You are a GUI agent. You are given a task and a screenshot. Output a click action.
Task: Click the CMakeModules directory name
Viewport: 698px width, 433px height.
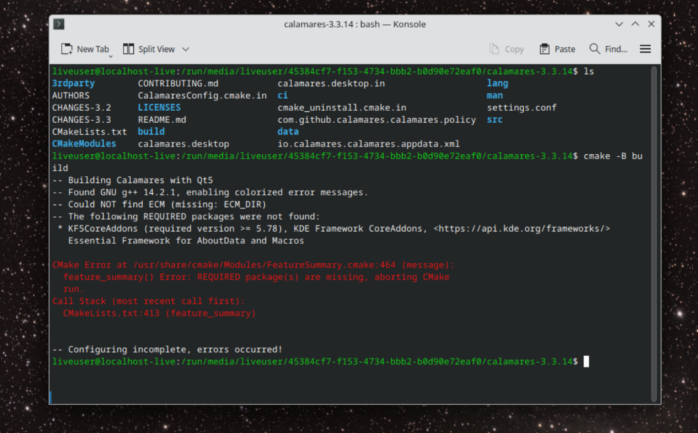[x=84, y=144]
